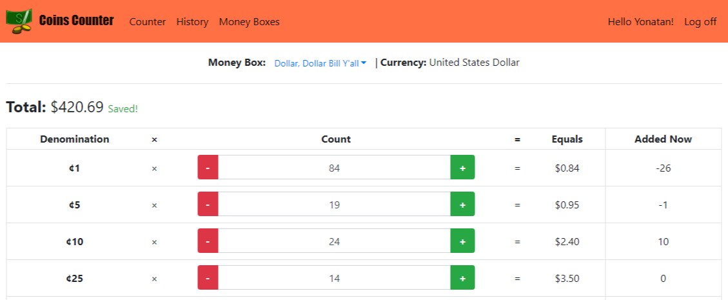Decrease the ¢5 coin count

point(208,205)
